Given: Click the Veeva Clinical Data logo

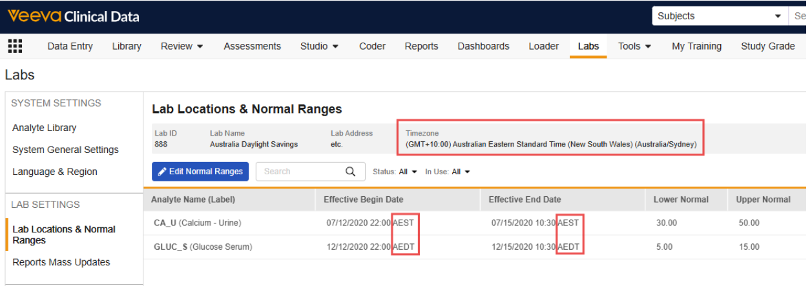Looking at the screenshot, I should click(x=73, y=16).
